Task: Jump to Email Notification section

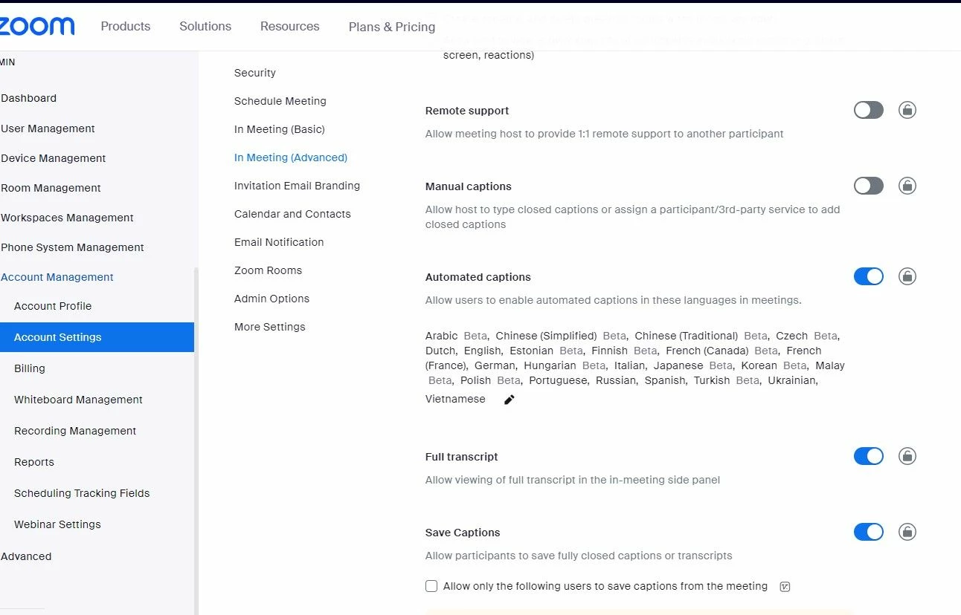Action: coord(279,242)
